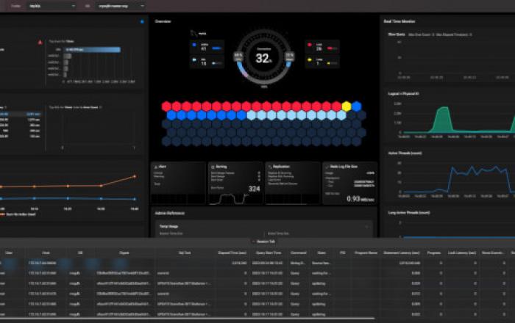Sort by the Program Name column header
This screenshot has height=323, width=515.
(x=366, y=253)
